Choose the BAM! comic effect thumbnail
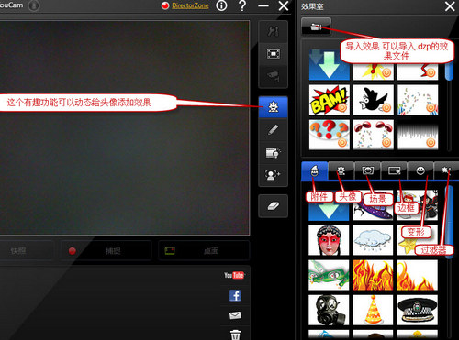Viewport: 459px width, 340px height. click(x=329, y=100)
